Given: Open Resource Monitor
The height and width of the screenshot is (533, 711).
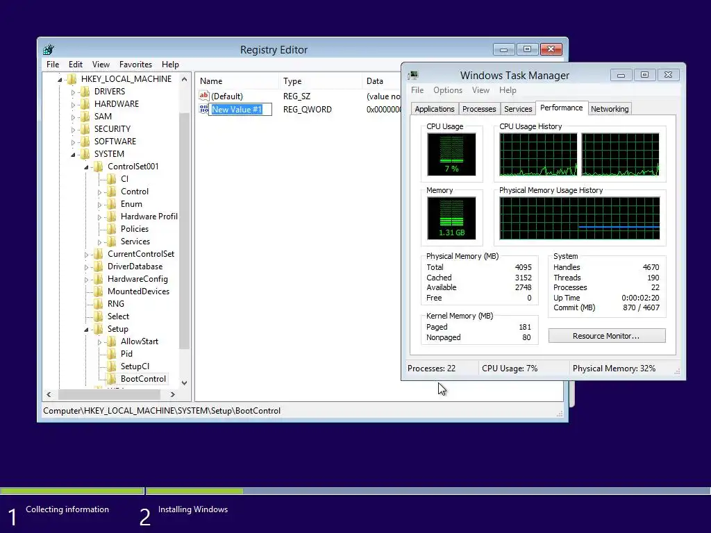Looking at the screenshot, I should tap(607, 336).
